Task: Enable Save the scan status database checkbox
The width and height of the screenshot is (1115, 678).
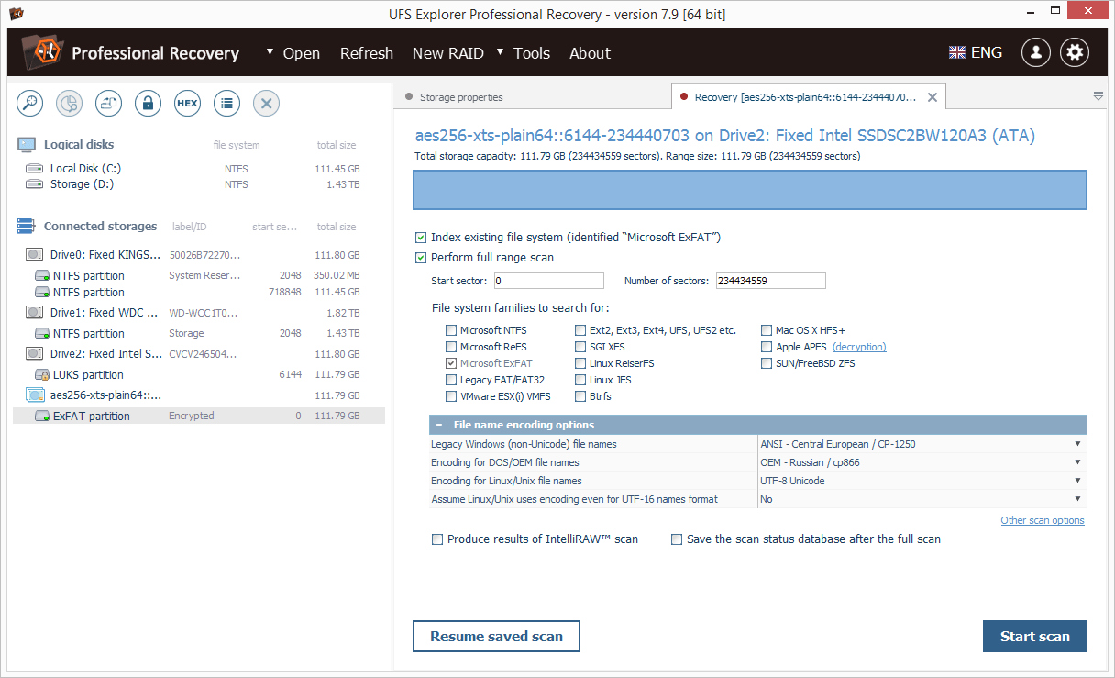Action: 677,539
